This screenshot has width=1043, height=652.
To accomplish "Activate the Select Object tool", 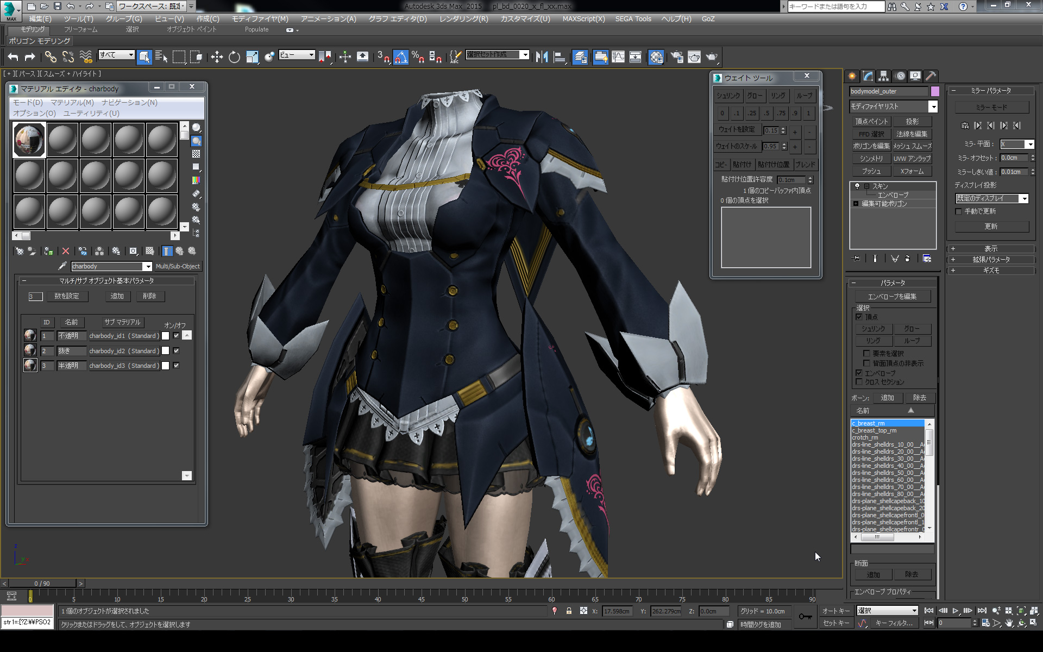I will tap(144, 57).
